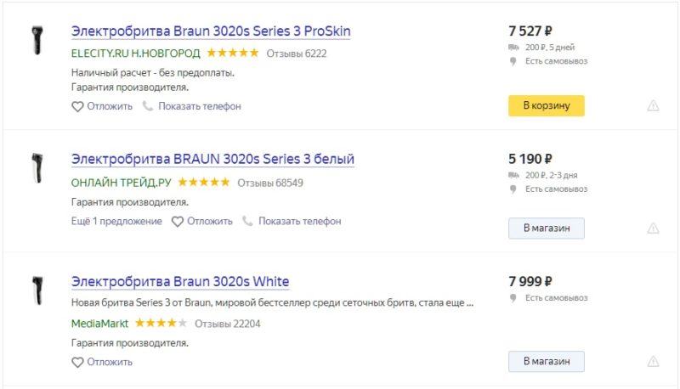Report the Online Trade offer via warning icon
This screenshot has width=680, height=389.
pos(653,228)
